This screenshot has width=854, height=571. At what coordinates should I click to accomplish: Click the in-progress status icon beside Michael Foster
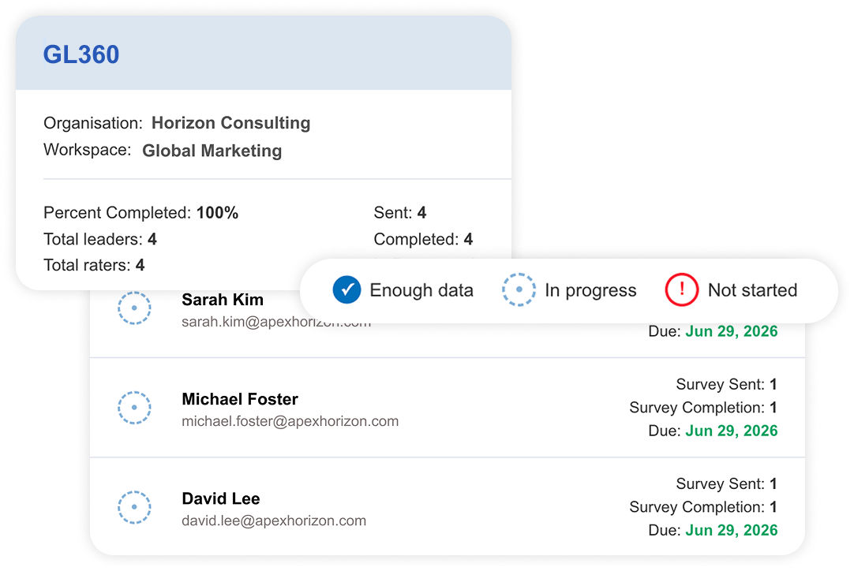[x=134, y=408]
